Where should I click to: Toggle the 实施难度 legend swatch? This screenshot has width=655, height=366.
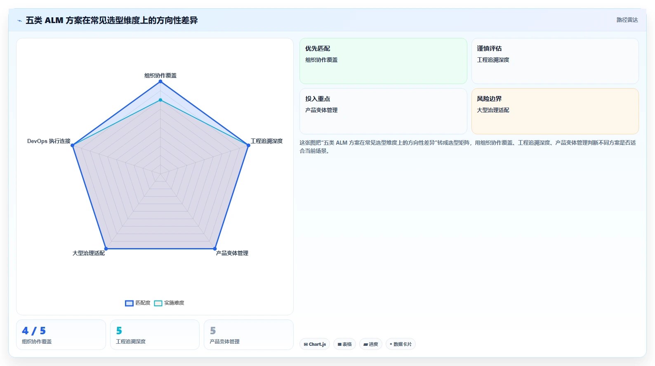[x=158, y=303]
